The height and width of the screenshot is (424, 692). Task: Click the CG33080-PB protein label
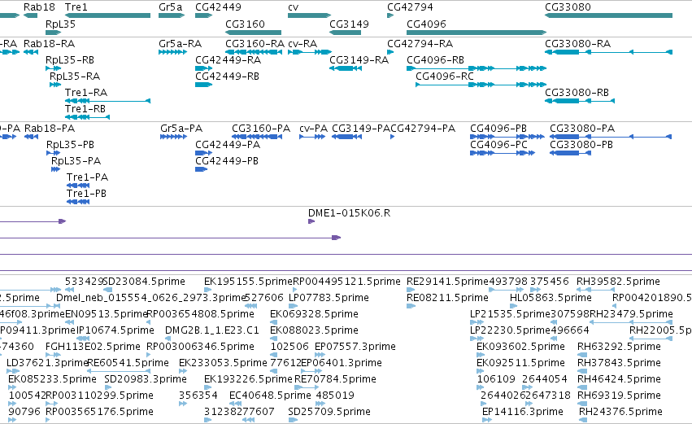pos(581,145)
